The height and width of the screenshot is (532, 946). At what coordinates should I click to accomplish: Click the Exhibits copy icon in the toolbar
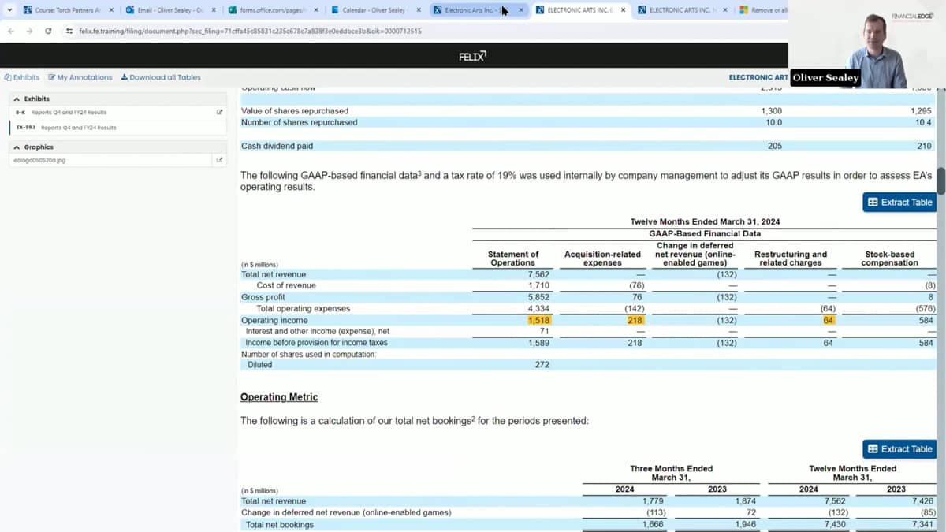tap(8, 77)
